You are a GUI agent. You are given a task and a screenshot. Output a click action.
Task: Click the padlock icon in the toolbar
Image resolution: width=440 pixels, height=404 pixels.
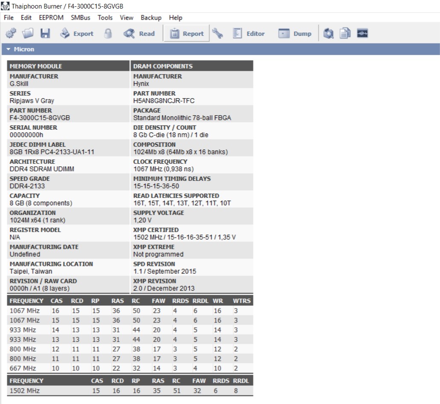coord(108,33)
